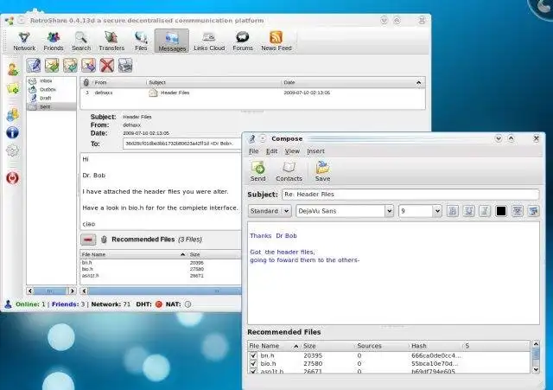The width and height of the screenshot is (553, 390).
Task: Open the DejaVu Sans font dropdown
Action: click(389, 211)
